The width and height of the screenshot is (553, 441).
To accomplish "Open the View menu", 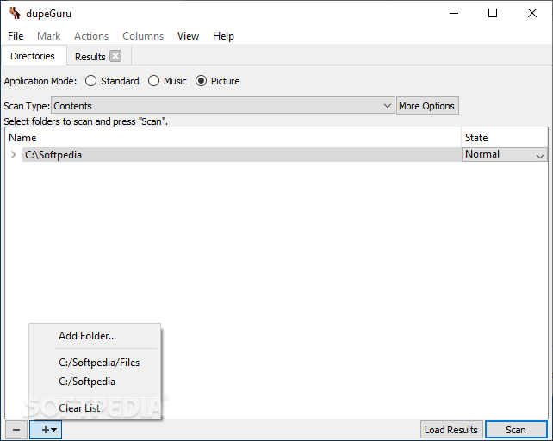I will pyautogui.click(x=188, y=36).
